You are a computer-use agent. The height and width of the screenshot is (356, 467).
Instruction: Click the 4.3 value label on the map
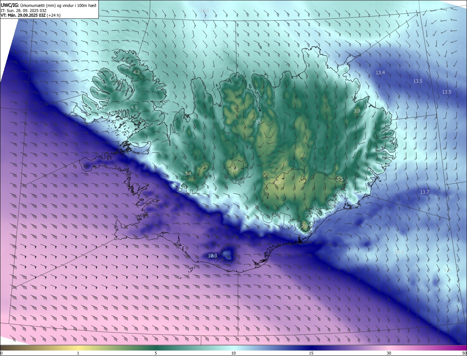click(136, 73)
